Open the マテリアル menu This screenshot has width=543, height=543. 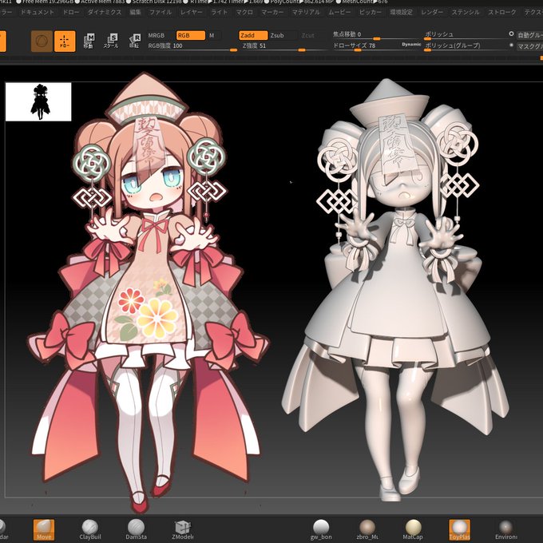(x=306, y=12)
